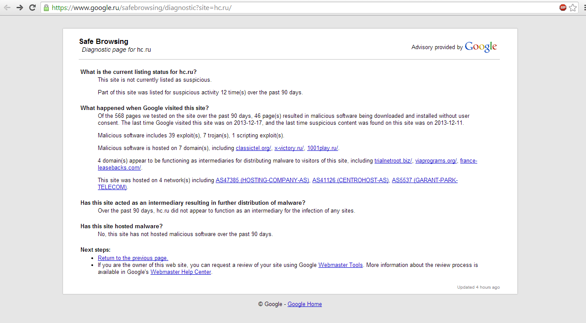The image size is (586, 323).
Task: Go forward with the browser forward arrow
Action: (x=20, y=7)
